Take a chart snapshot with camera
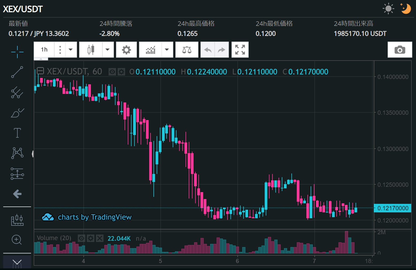The height and width of the screenshot is (270, 416). click(x=400, y=50)
